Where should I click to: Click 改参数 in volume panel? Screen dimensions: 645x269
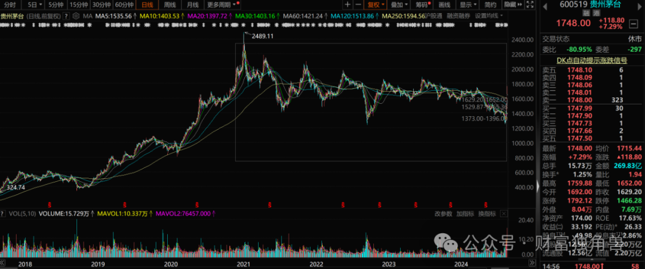point(443,214)
